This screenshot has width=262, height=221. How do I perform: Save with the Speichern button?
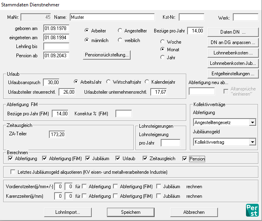(x=131, y=212)
